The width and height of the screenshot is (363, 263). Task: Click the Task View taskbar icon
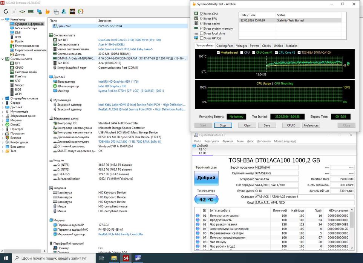click(x=101, y=258)
